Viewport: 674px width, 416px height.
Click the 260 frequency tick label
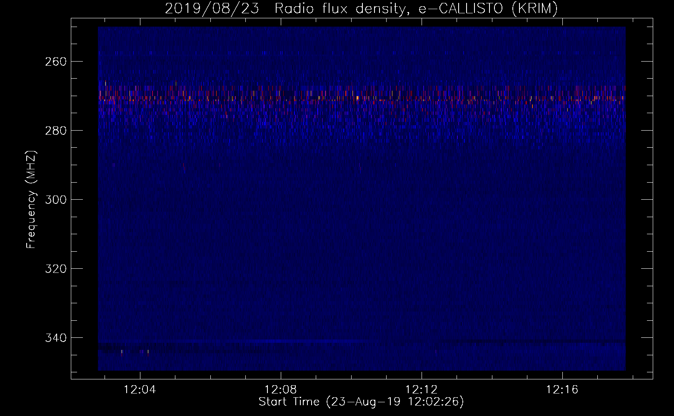55,62
